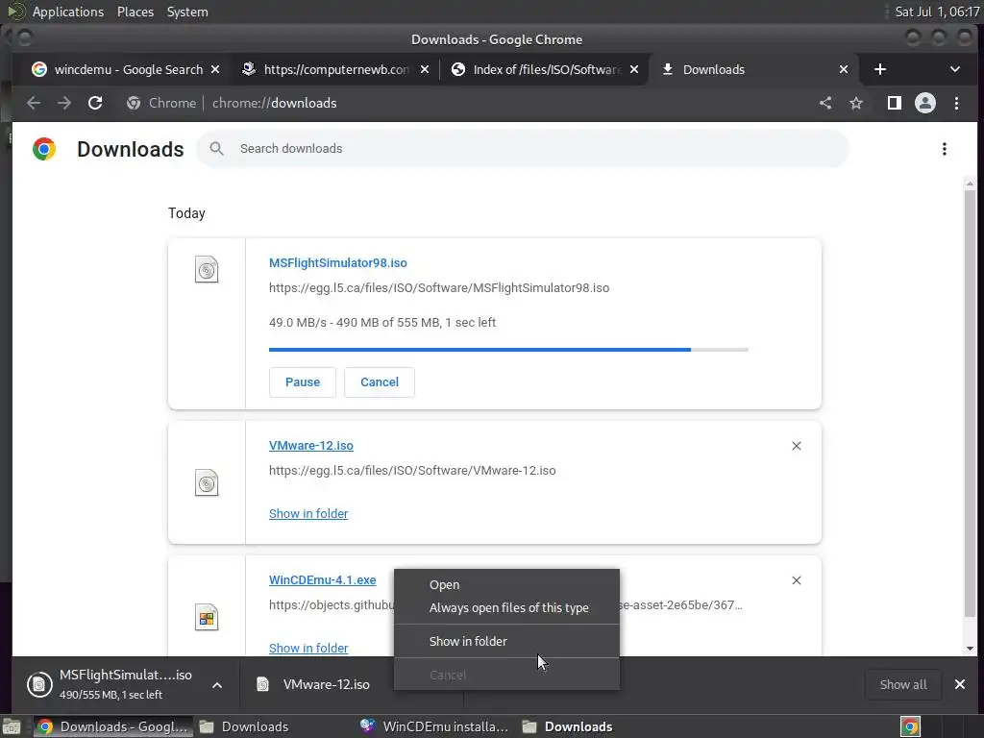Open a new tab with plus button
This screenshot has height=738, width=984.
click(x=880, y=69)
